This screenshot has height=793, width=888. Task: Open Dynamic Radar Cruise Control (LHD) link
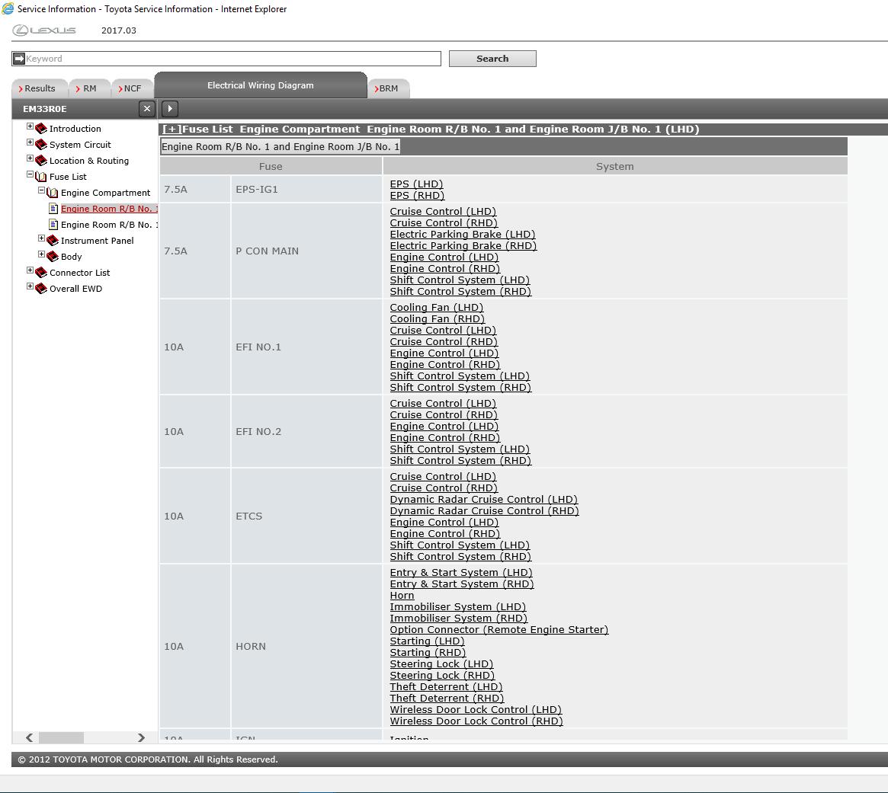484,499
